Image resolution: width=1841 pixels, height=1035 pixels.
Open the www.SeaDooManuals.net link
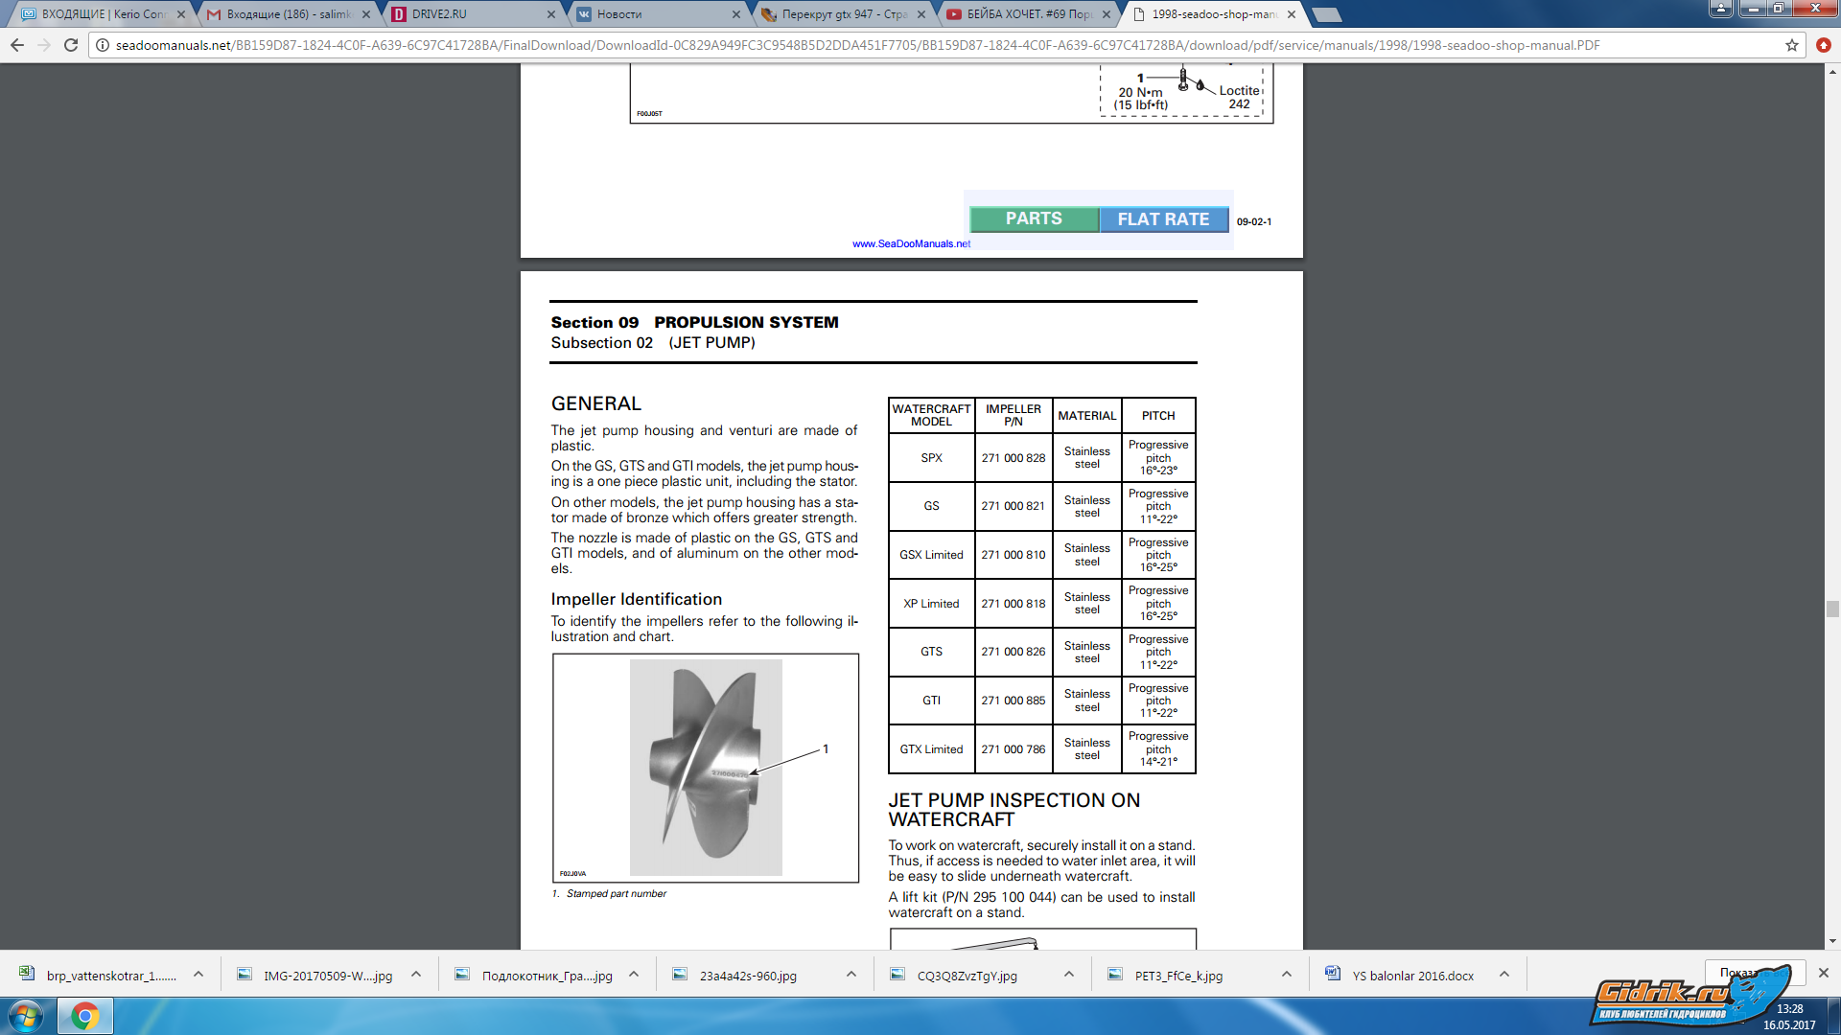tap(911, 243)
